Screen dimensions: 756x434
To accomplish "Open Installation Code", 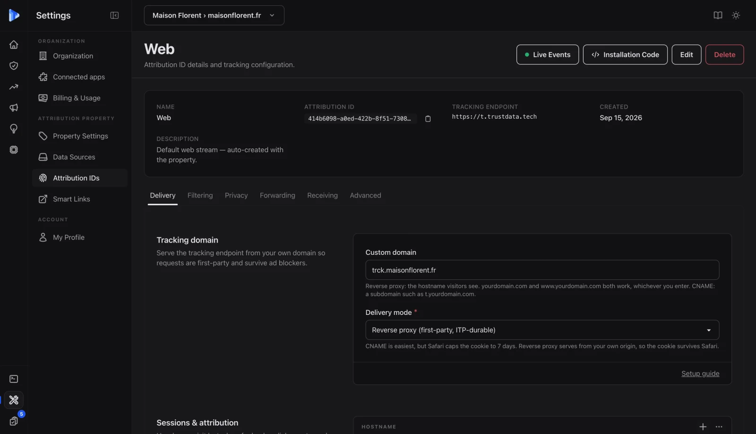I will pos(625,54).
